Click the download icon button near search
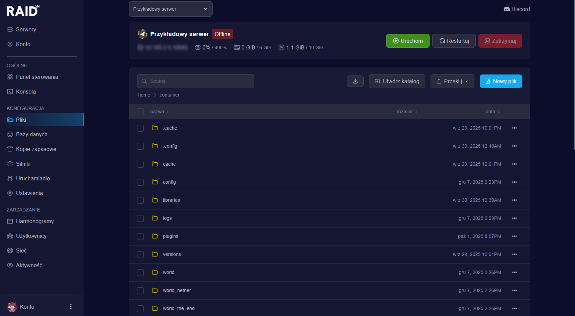Image resolution: width=575 pixels, height=316 pixels. pyautogui.click(x=355, y=81)
